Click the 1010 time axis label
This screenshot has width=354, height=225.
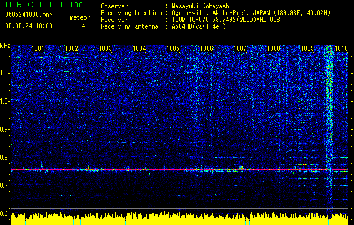pyautogui.click(x=341, y=48)
